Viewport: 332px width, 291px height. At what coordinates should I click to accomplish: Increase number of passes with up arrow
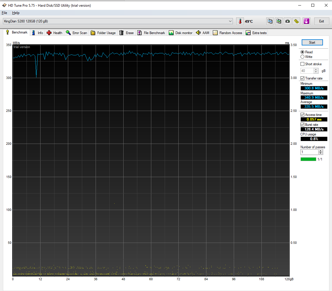[x=321, y=151]
